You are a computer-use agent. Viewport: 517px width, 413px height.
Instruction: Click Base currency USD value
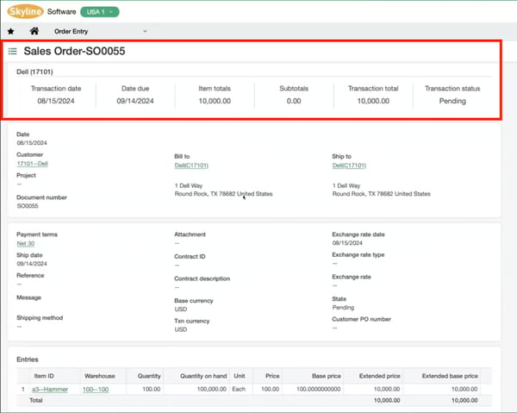tap(181, 309)
